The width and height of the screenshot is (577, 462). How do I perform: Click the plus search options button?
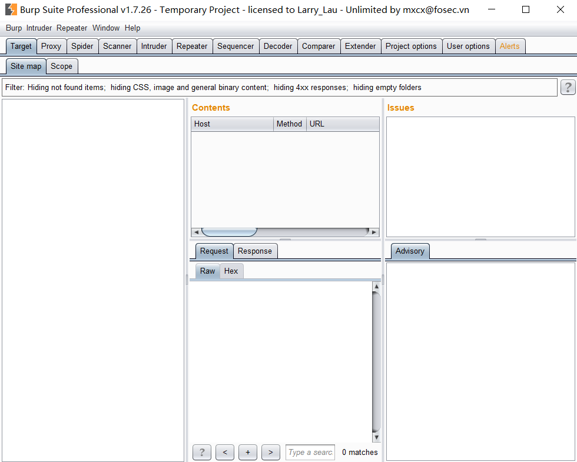click(248, 452)
